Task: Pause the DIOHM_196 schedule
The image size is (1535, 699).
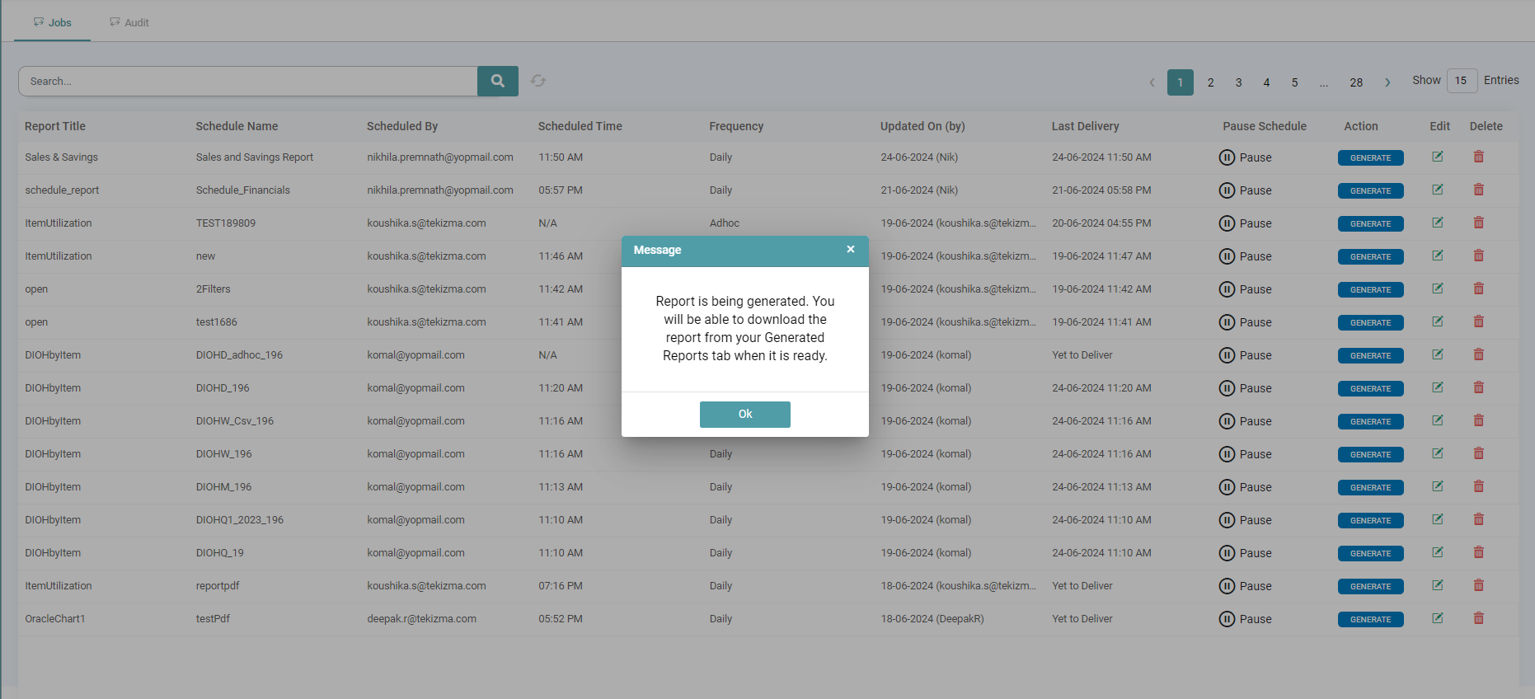Action: pos(1245,487)
